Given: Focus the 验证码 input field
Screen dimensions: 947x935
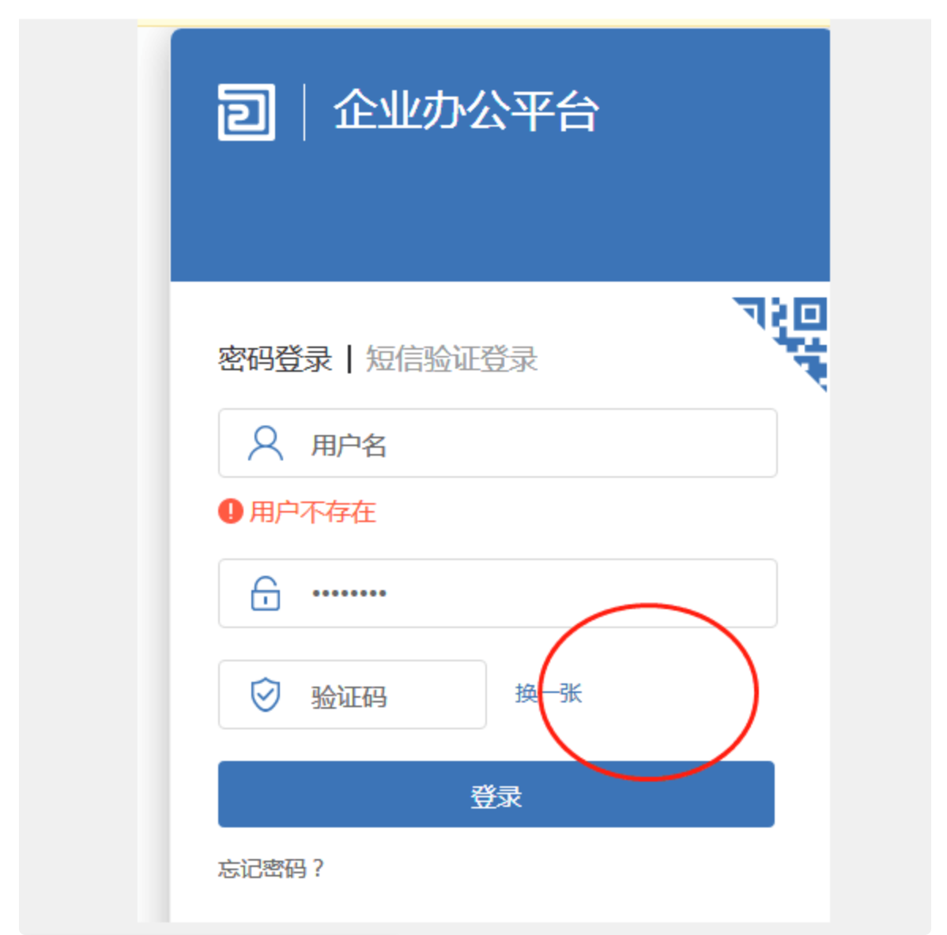Looking at the screenshot, I should [x=352, y=695].
